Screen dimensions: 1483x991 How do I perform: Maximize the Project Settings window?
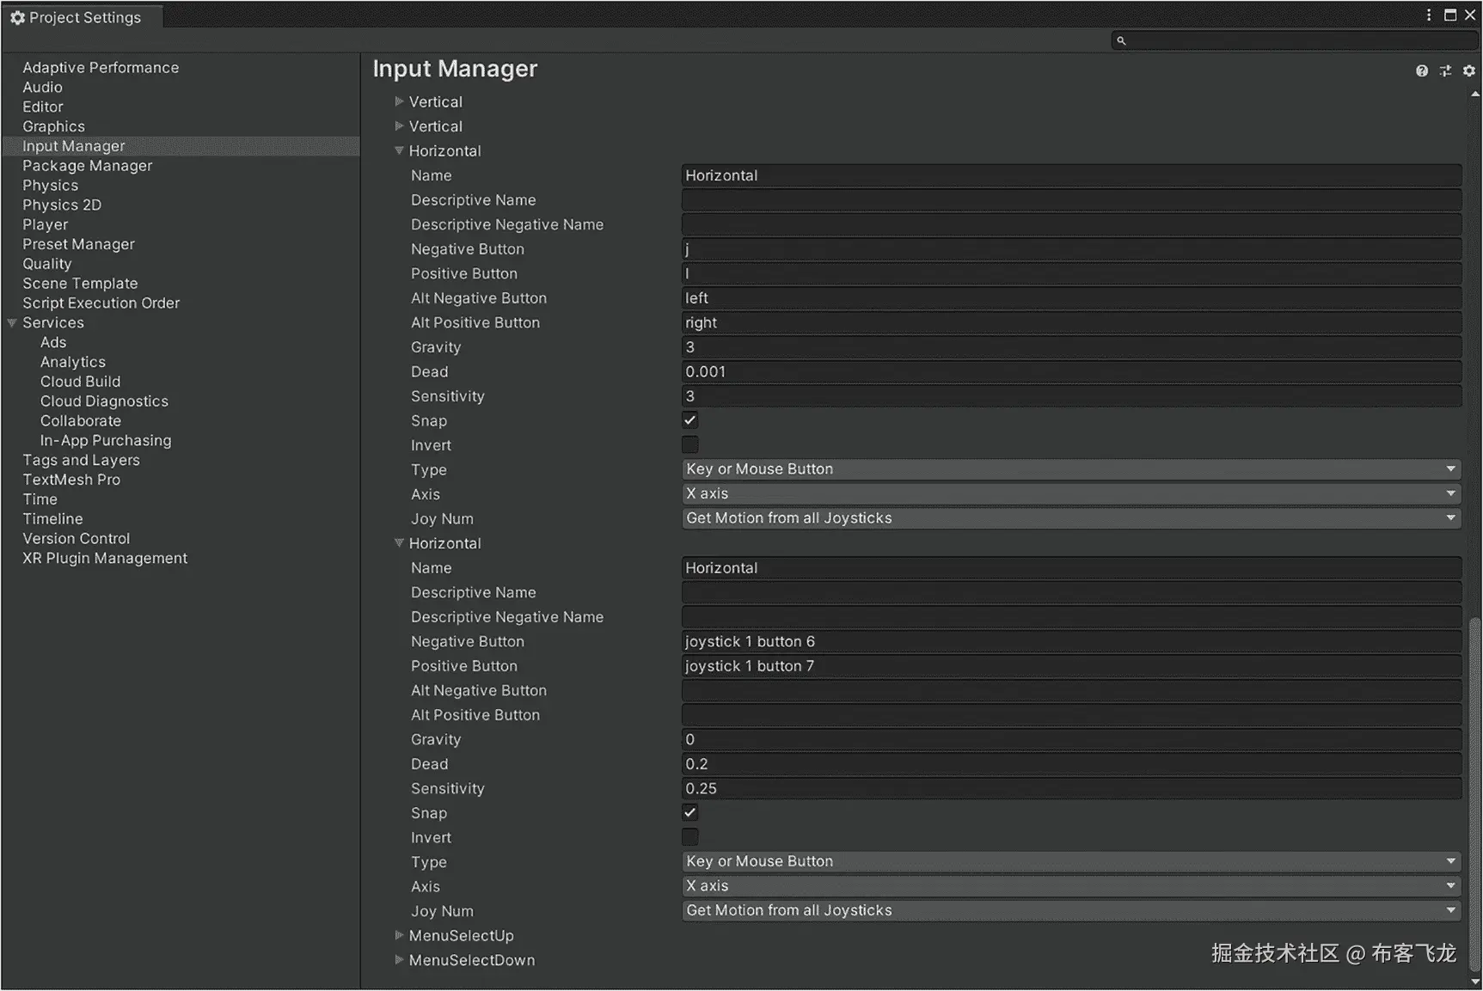pos(1450,15)
